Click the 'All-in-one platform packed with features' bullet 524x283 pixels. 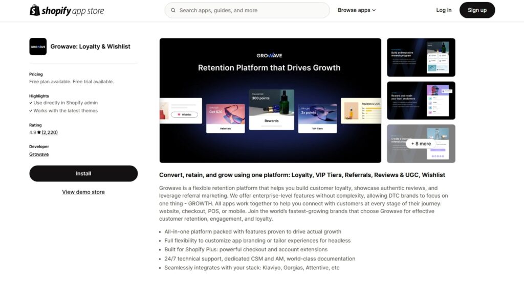coord(253,231)
